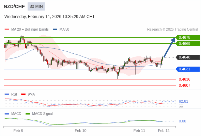Click the 30 MIN timeframe button

[36, 6]
